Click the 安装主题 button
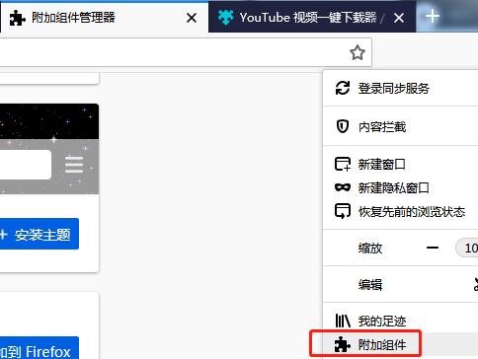This screenshot has height=359, width=478. coord(39,234)
